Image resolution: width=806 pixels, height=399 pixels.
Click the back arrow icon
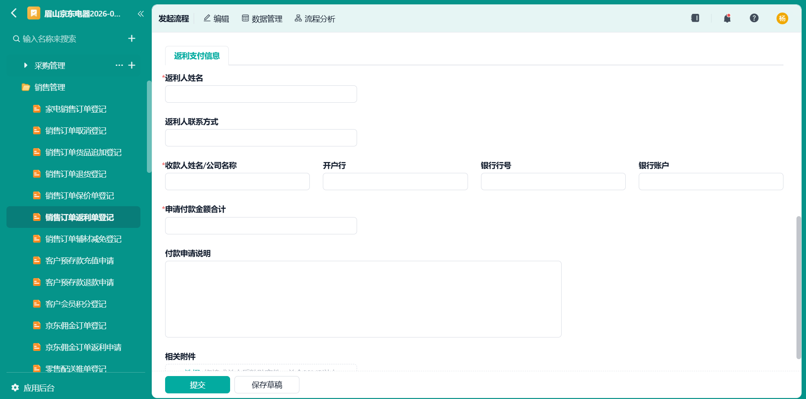pyautogui.click(x=14, y=13)
